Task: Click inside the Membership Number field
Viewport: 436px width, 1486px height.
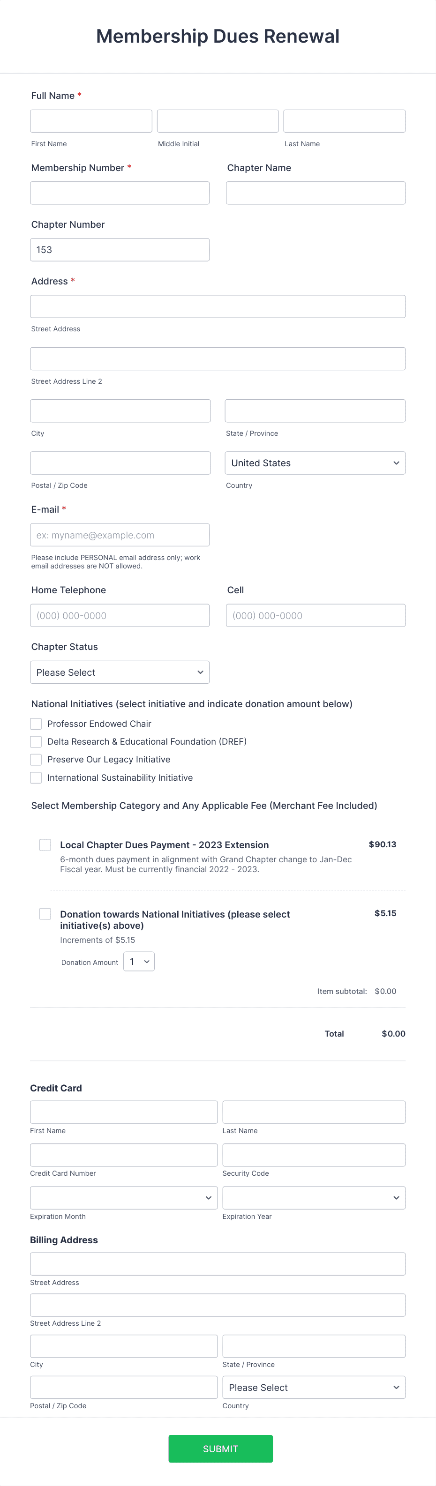Action: [120, 193]
